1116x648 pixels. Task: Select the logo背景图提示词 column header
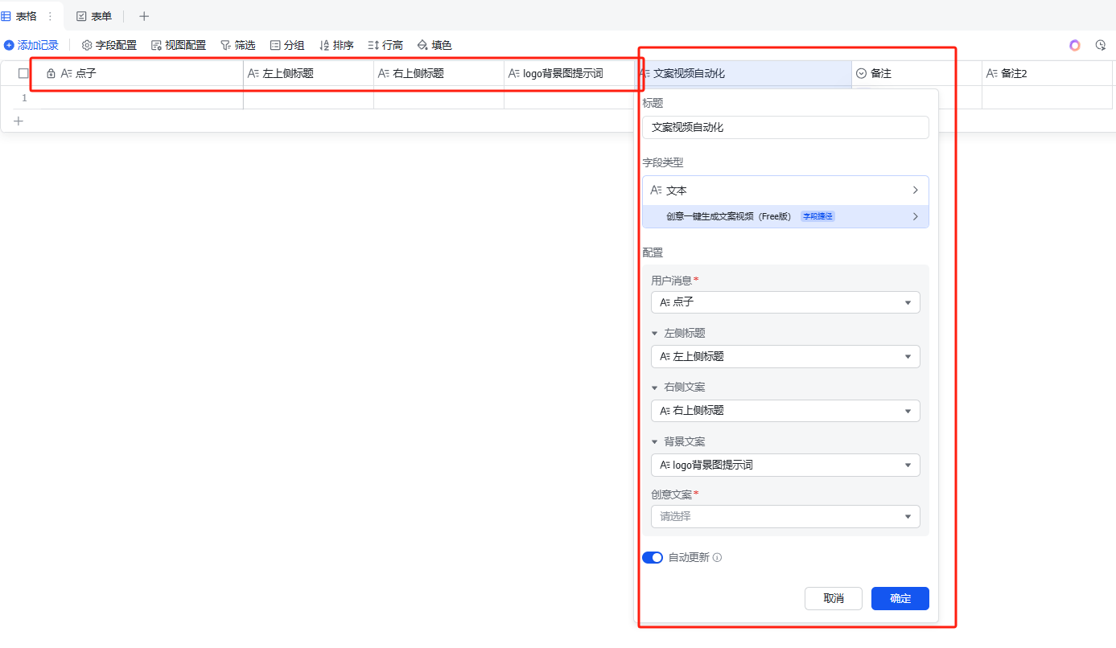click(x=569, y=73)
